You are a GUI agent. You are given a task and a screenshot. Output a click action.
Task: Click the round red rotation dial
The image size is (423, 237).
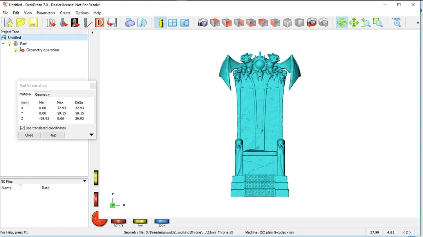point(99,219)
